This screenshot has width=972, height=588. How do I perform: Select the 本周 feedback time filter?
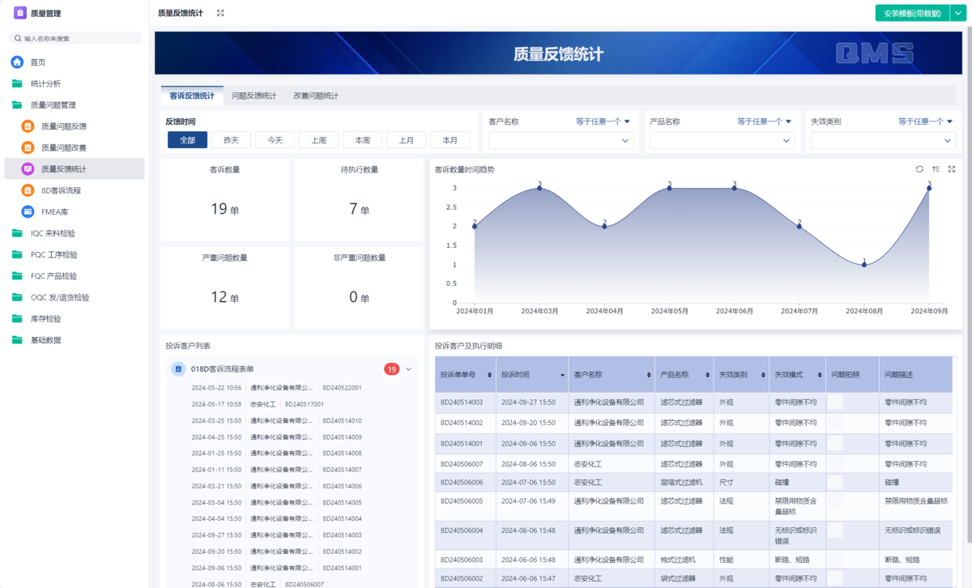tap(362, 140)
